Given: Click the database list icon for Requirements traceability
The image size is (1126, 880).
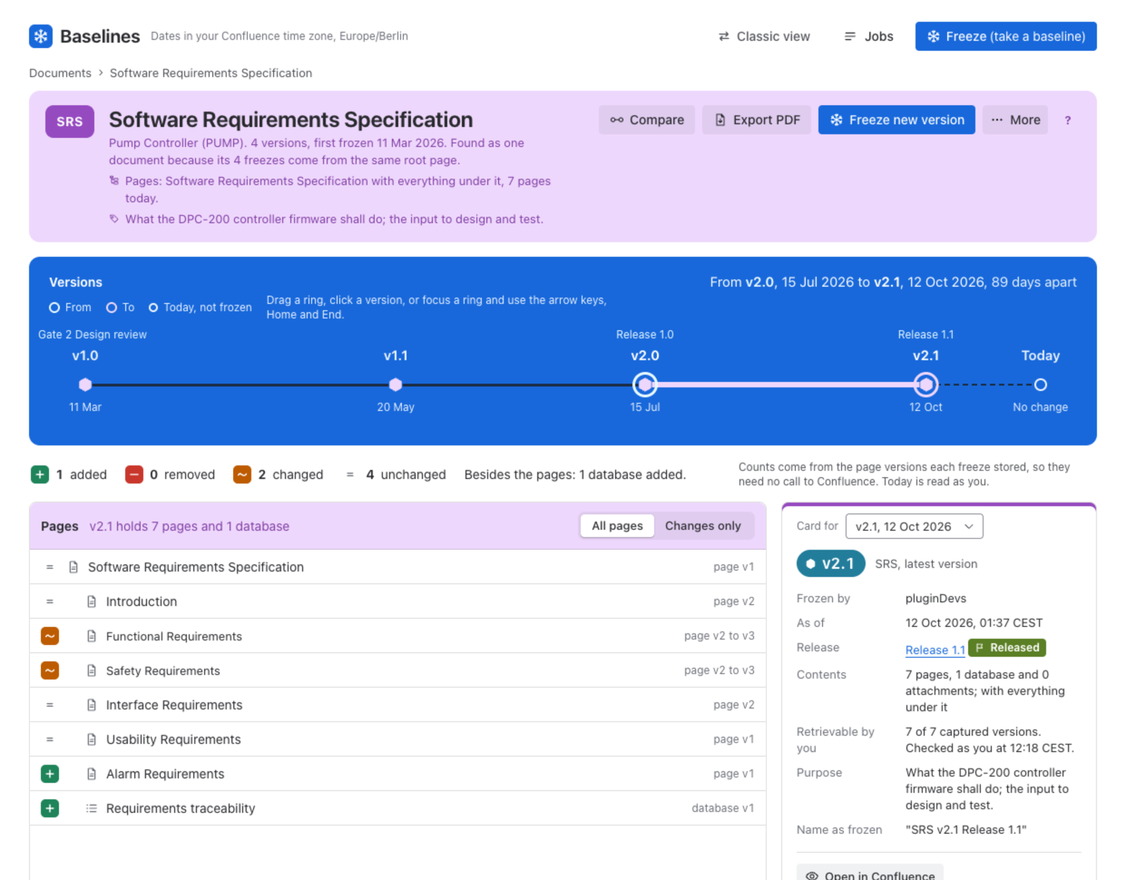Looking at the screenshot, I should (92, 808).
